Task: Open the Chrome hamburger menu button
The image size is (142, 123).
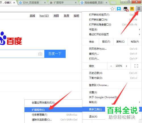Action: [139, 9]
